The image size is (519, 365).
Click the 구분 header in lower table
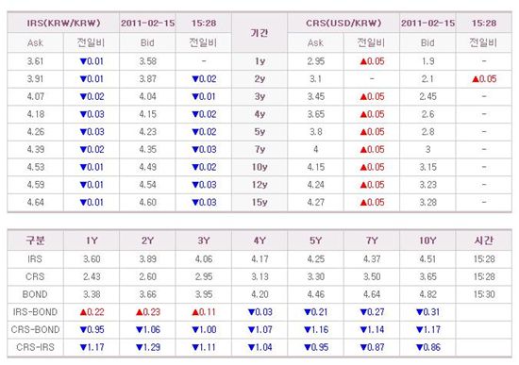click(36, 241)
